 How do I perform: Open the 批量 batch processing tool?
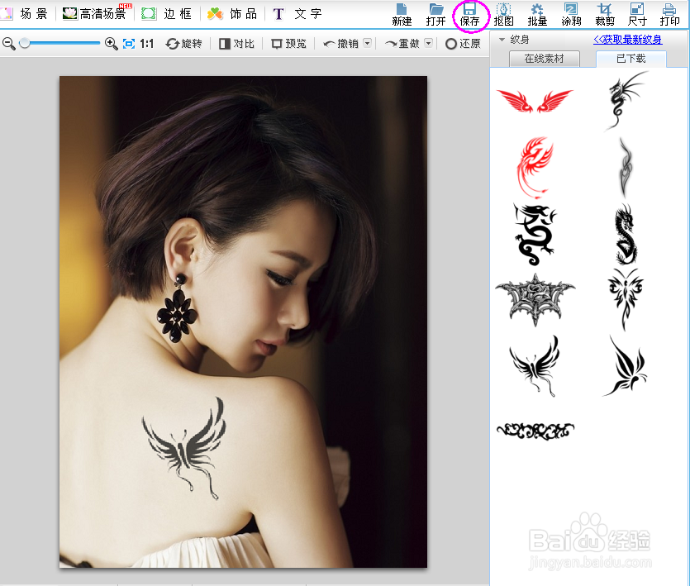pos(537,15)
